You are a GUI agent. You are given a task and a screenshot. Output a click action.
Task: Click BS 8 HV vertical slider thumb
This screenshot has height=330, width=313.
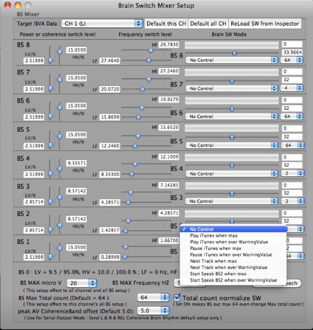click(x=60, y=52)
